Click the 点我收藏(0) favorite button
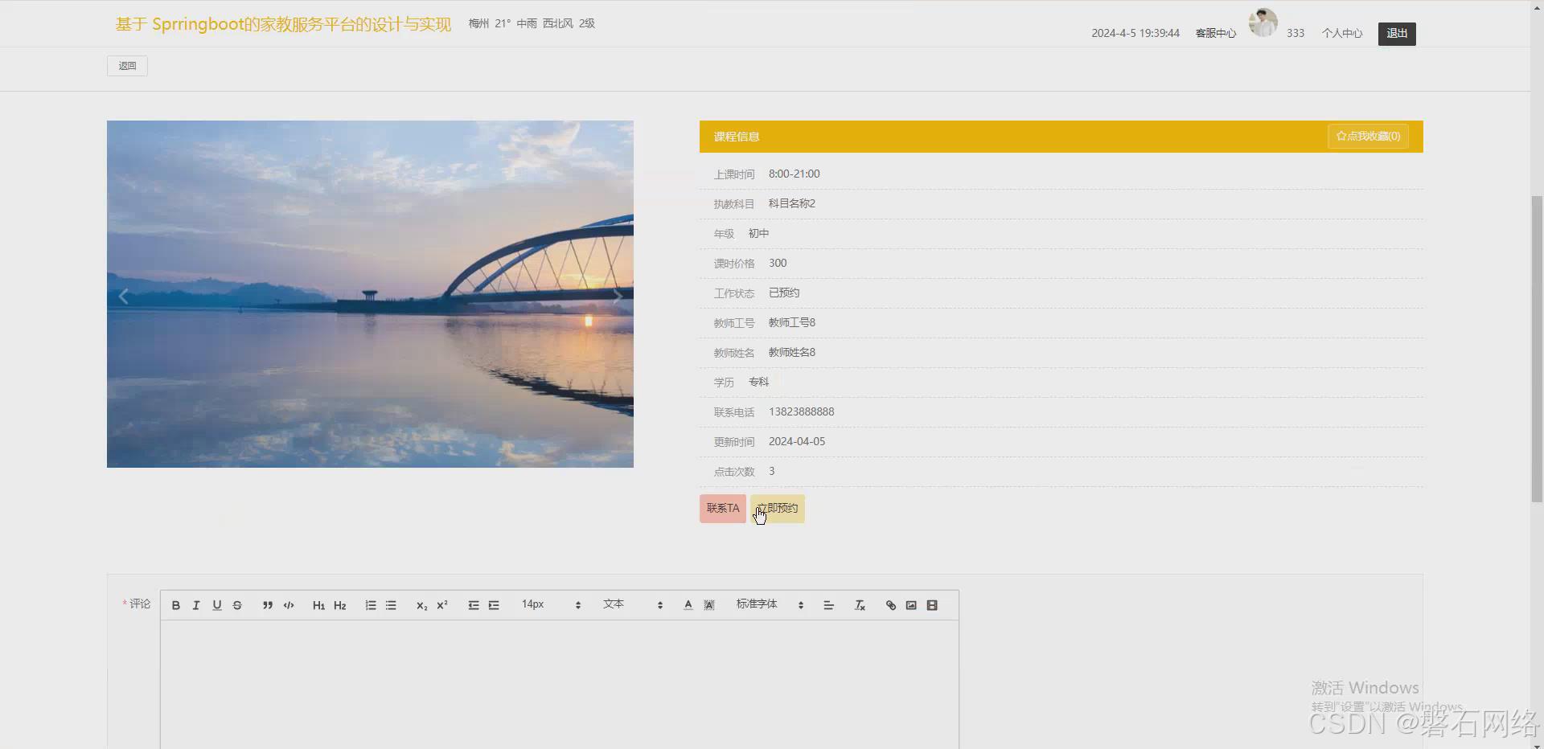The height and width of the screenshot is (749, 1544). click(x=1368, y=137)
